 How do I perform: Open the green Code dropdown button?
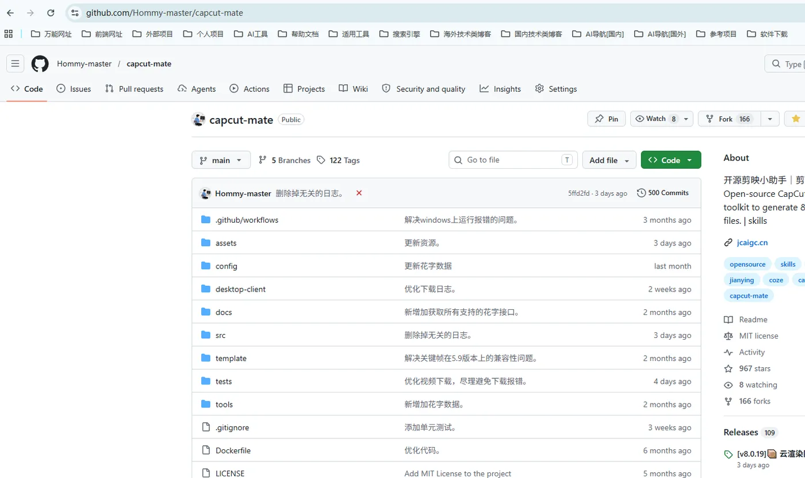(671, 160)
